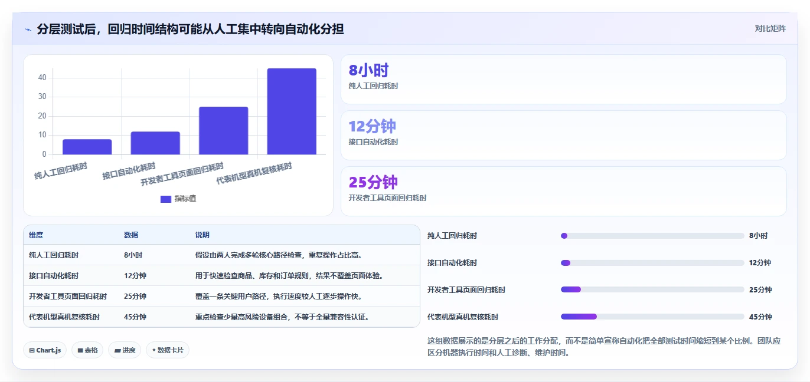
Task: Click the 接口自动化耗时 progress bar
Action: tap(652, 263)
